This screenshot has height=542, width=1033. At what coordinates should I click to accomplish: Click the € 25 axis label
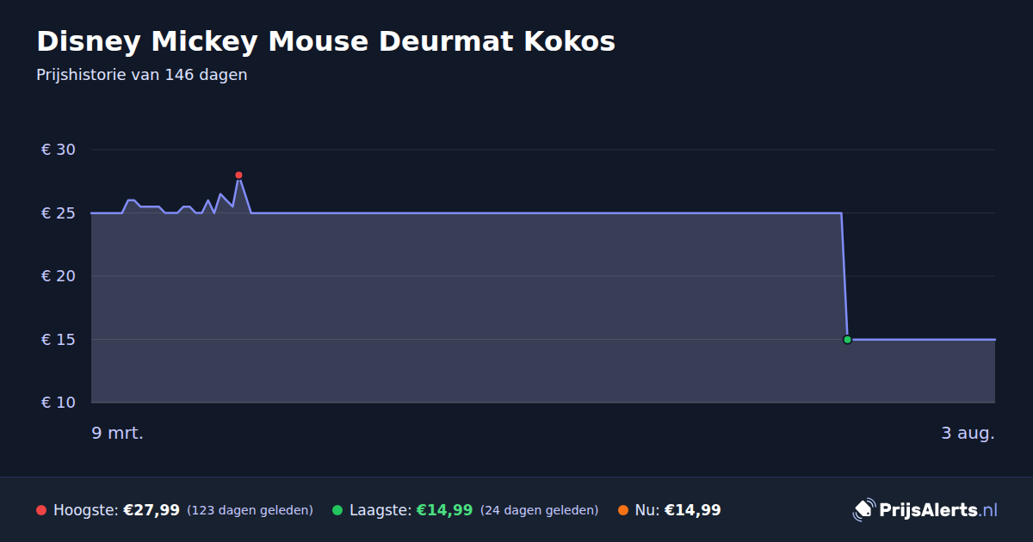[x=59, y=213]
